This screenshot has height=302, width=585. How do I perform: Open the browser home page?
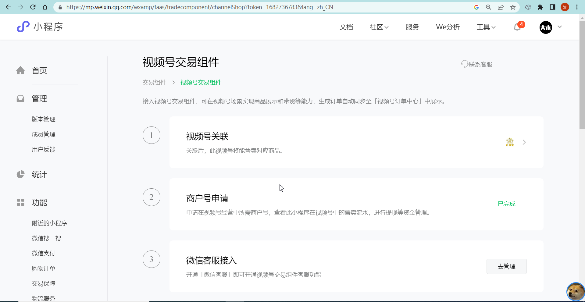coord(45,7)
